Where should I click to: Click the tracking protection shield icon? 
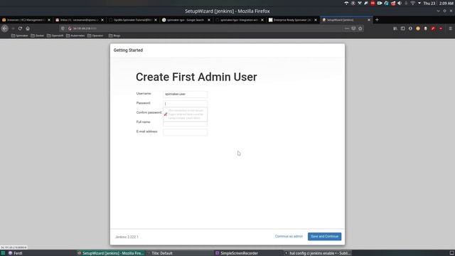pyautogui.click(x=63, y=28)
